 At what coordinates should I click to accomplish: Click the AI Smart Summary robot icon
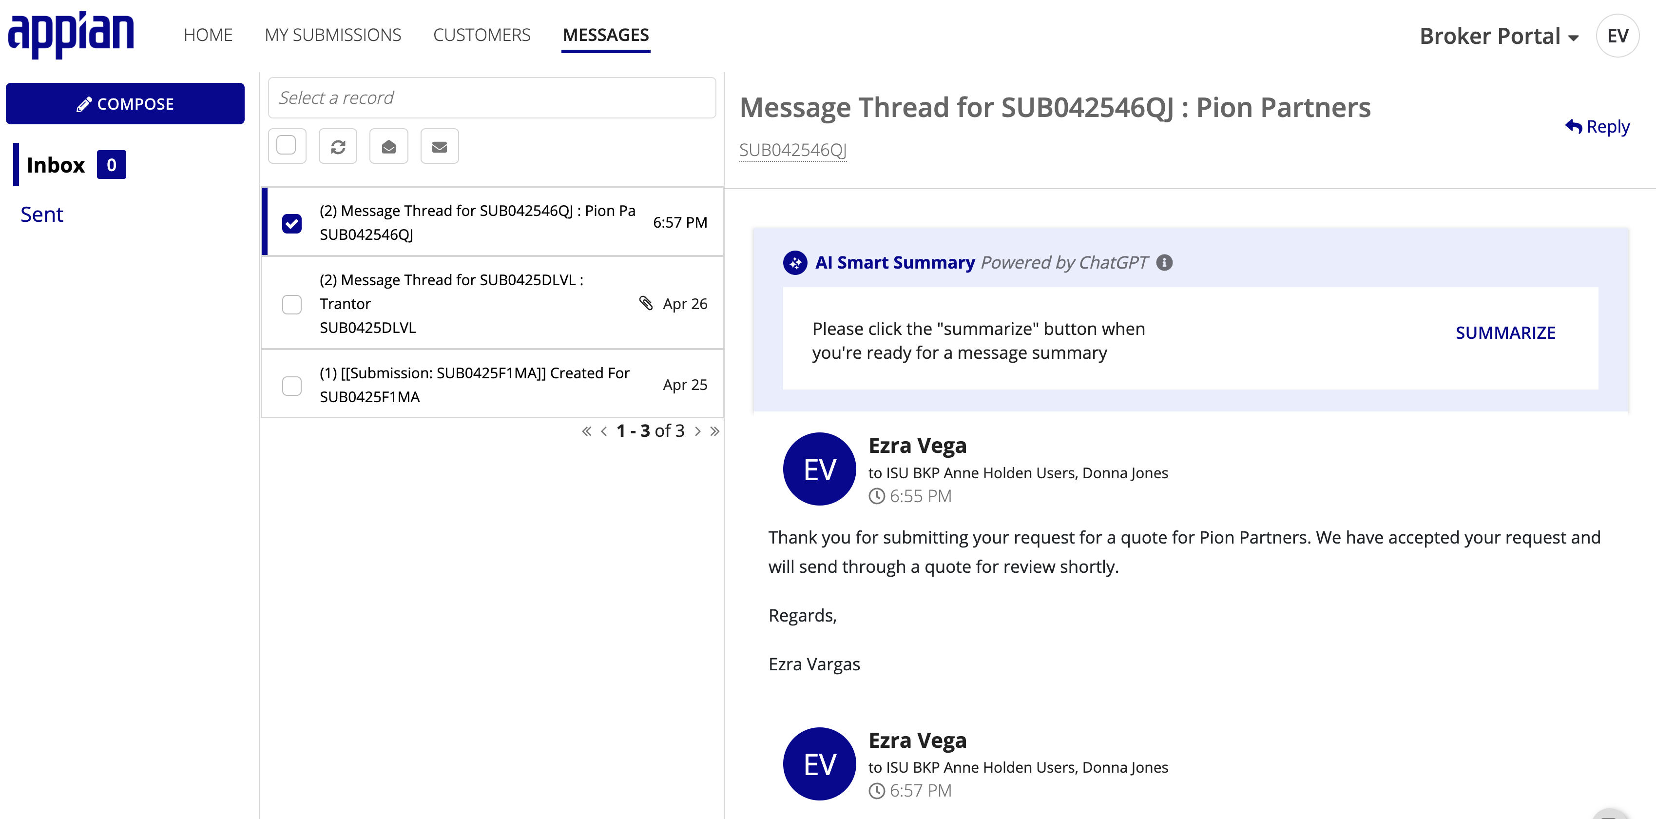(792, 262)
